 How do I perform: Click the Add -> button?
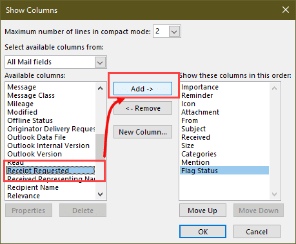[x=143, y=88]
